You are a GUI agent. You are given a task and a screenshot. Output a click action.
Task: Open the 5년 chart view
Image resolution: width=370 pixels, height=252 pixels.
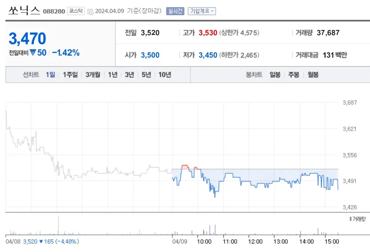click(145, 75)
